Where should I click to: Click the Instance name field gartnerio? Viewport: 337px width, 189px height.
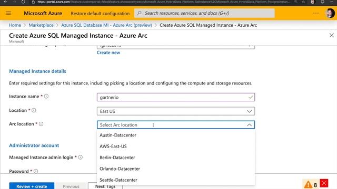[x=176, y=97]
